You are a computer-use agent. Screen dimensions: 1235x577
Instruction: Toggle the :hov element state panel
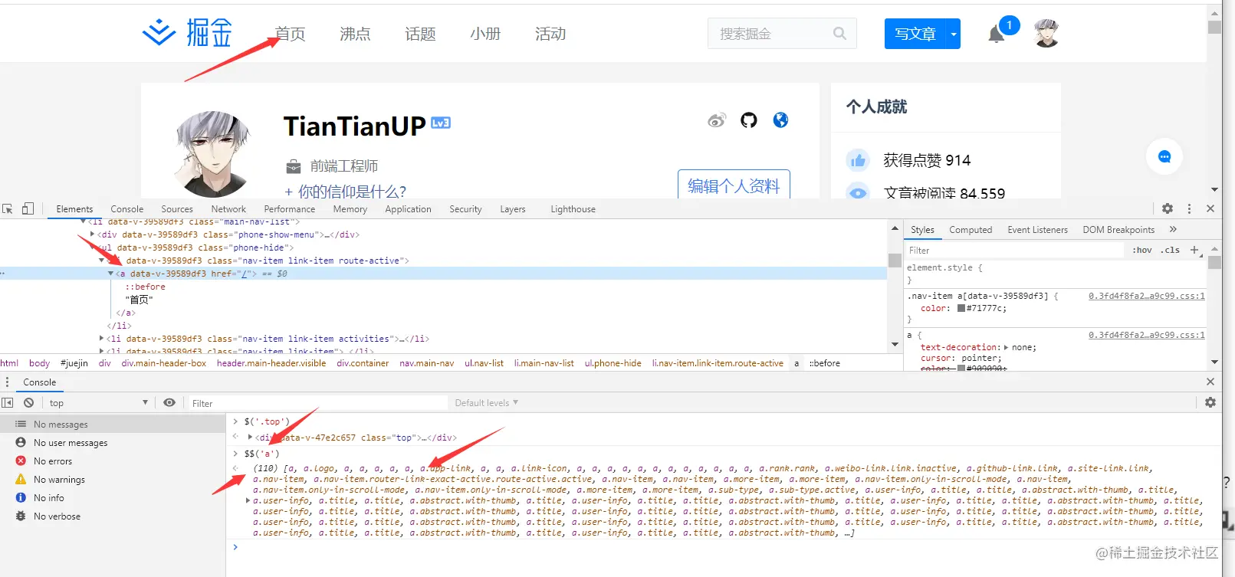[1142, 250]
